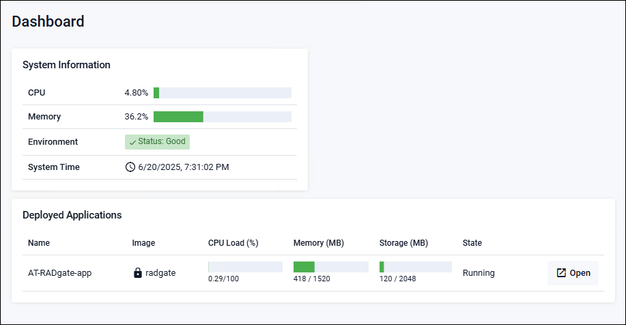Click the CPU Load (%) column header
The width and height of the screenshot is (626, 325).
(233, 242)
